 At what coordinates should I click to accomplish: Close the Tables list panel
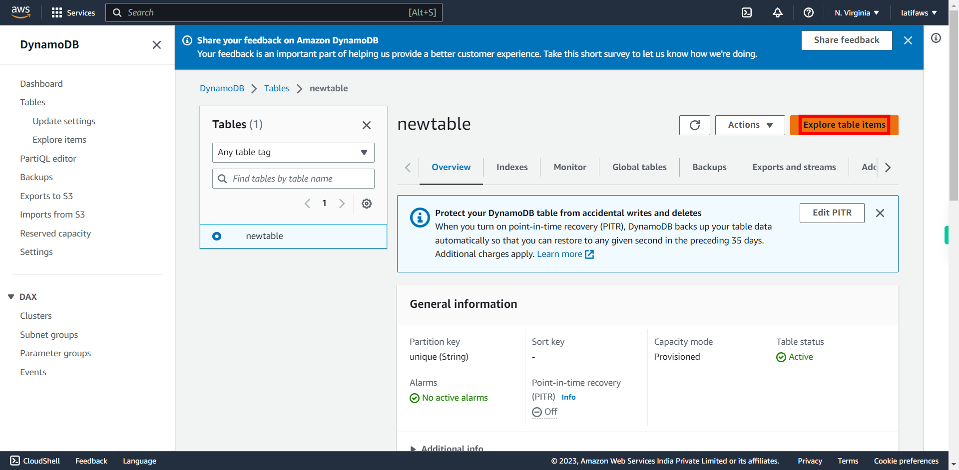coord(367,125)
